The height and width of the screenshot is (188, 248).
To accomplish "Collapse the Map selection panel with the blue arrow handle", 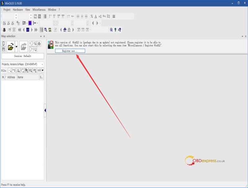I will (x=45, y=111).
